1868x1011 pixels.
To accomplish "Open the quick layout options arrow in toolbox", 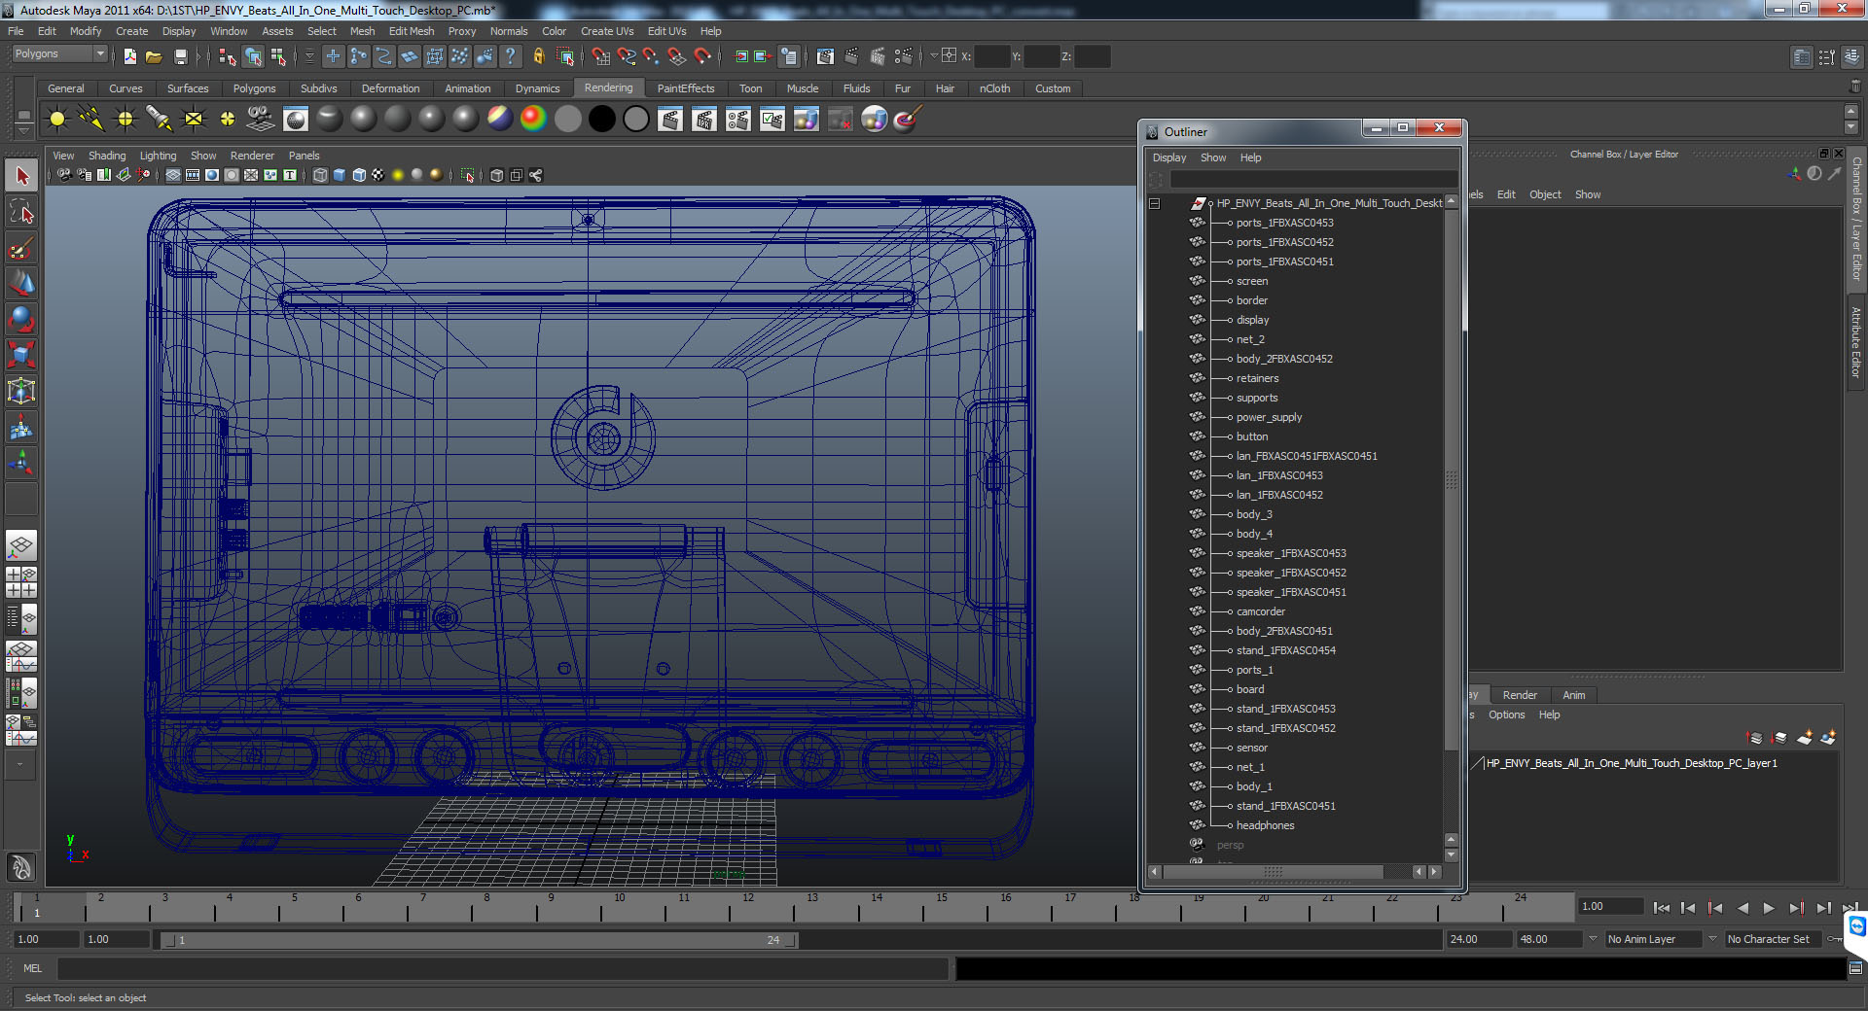I will tap(19, 765).
